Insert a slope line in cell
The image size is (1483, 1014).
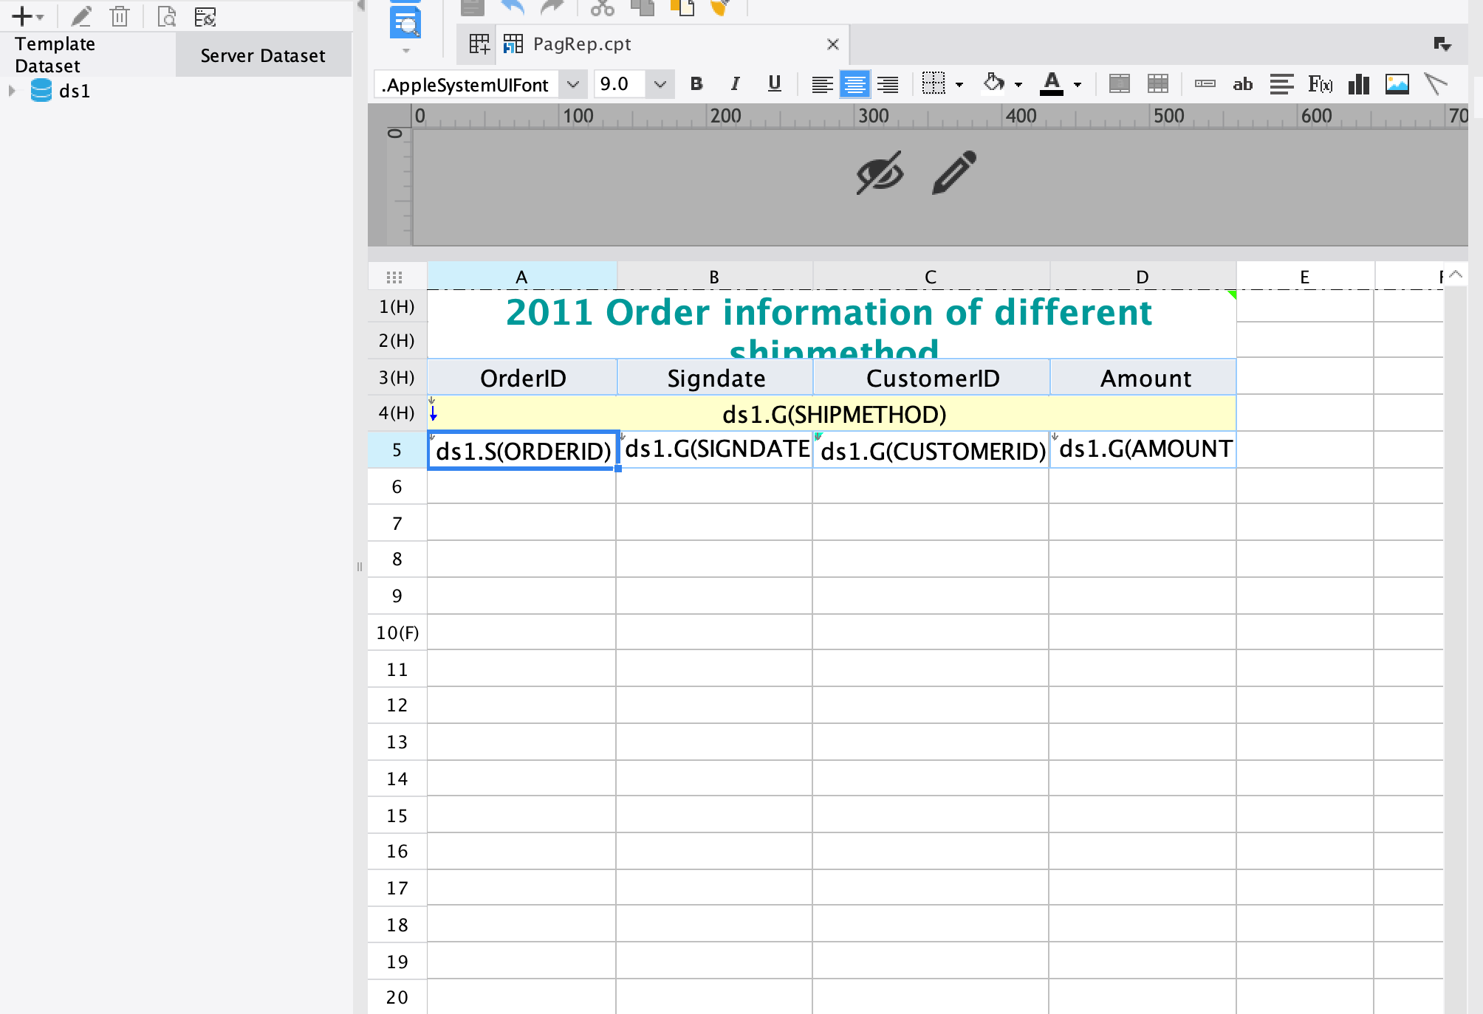(x=1435, y=84)
